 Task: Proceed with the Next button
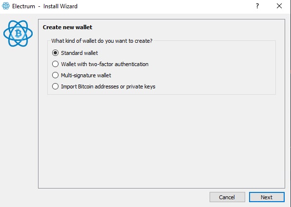coord(267,197)
